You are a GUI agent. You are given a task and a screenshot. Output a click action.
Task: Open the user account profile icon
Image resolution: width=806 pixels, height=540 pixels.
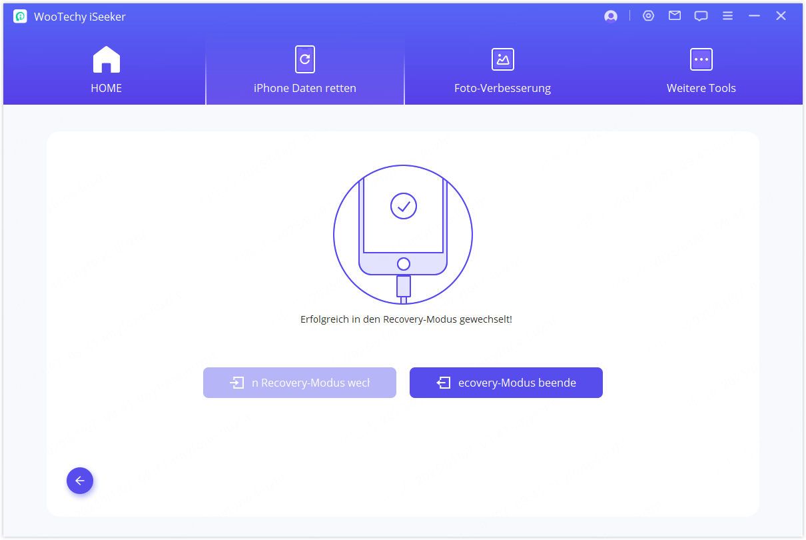click(x=611, y=17)
